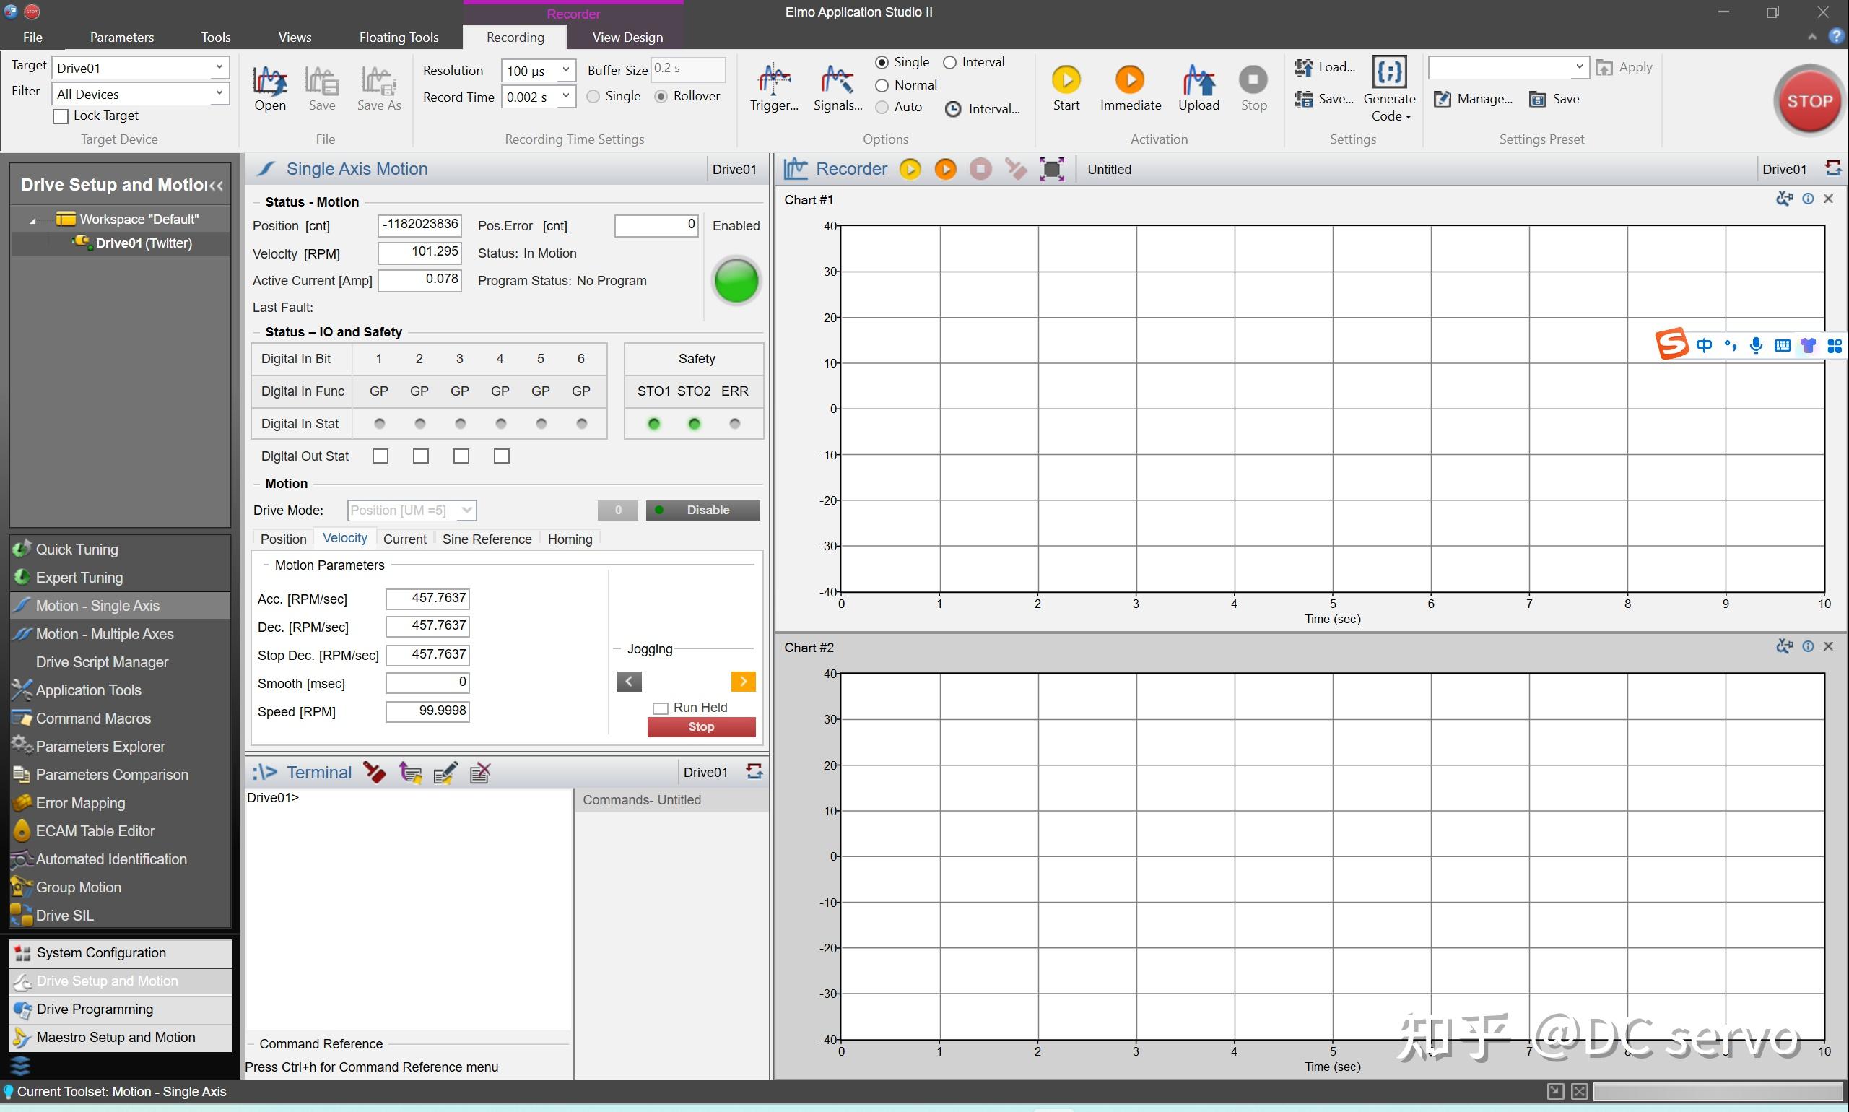
Task: Click the Speed [RPM] input field
Action: (427, 711)
